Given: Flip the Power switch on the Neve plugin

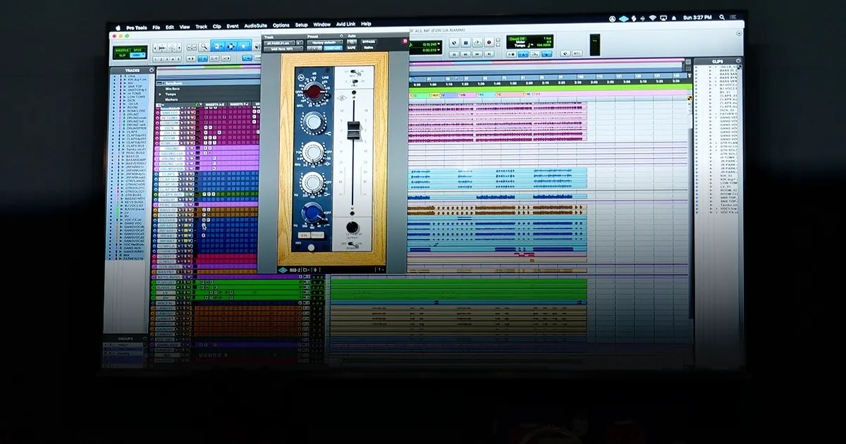Looking at the screenshot, I should coord(352,245).
